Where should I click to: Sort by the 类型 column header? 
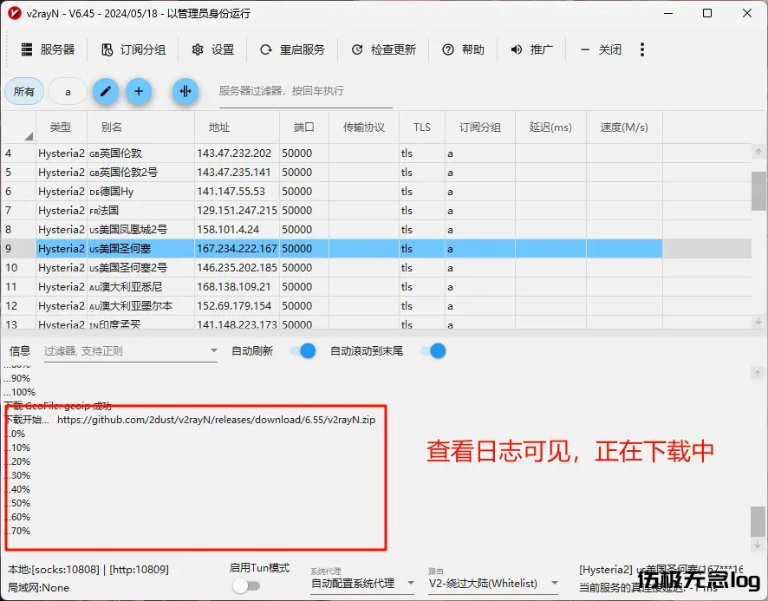pos(62,127)
